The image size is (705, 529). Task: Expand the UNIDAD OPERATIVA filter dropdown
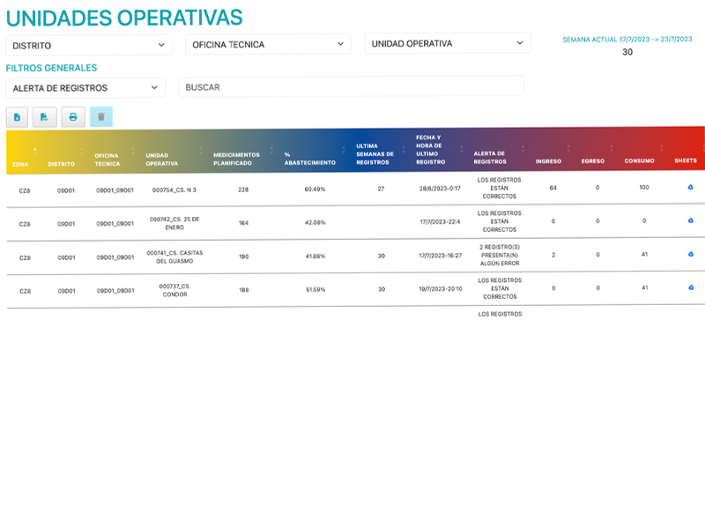click(448, 43)
